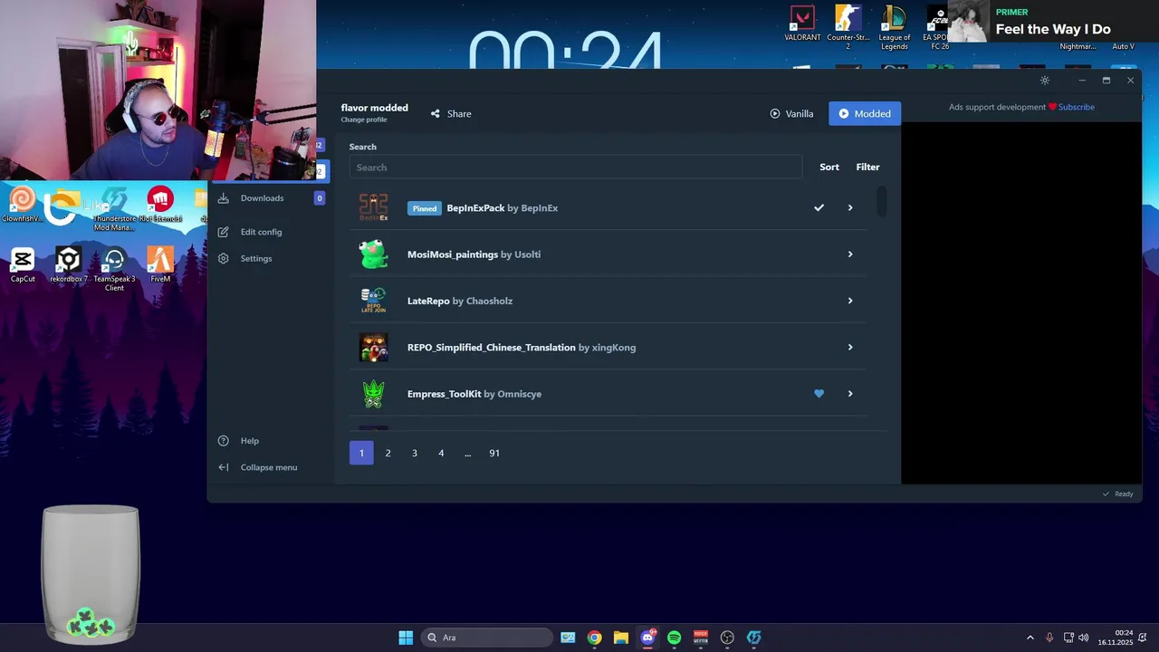This screenshot has height=652, width=1159.
Task: Open Google Chrome from the taskbar
Action: point(594,638)
